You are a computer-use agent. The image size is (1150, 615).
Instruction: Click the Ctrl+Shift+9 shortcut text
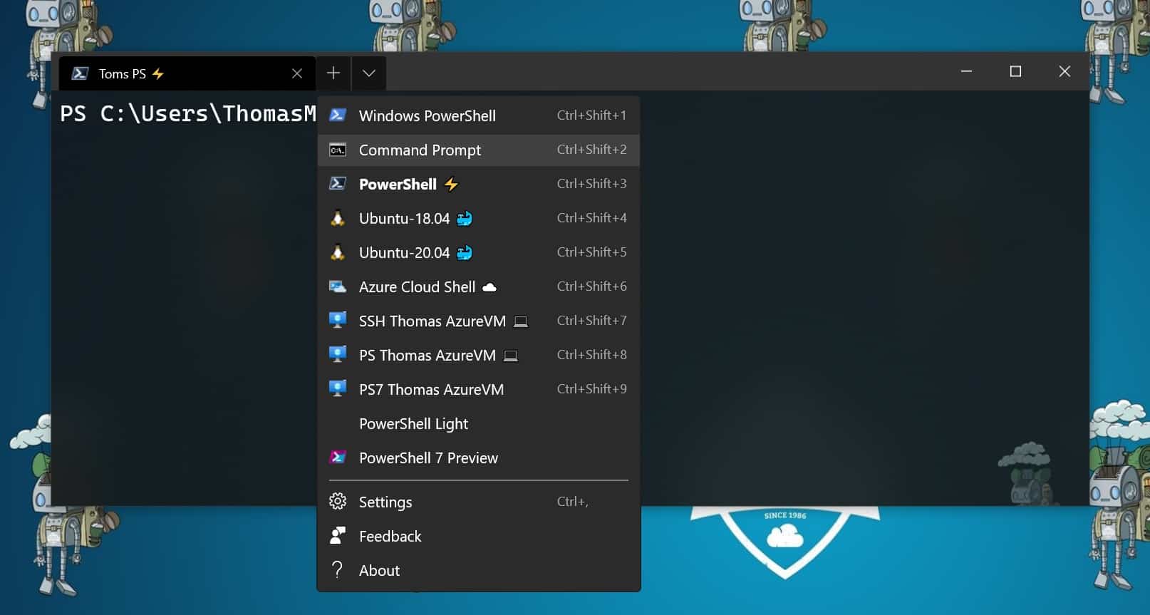pos(591,388)
